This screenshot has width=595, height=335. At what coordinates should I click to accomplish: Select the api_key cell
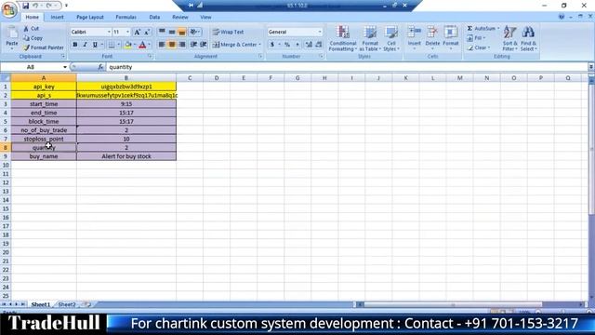[44, 87]
